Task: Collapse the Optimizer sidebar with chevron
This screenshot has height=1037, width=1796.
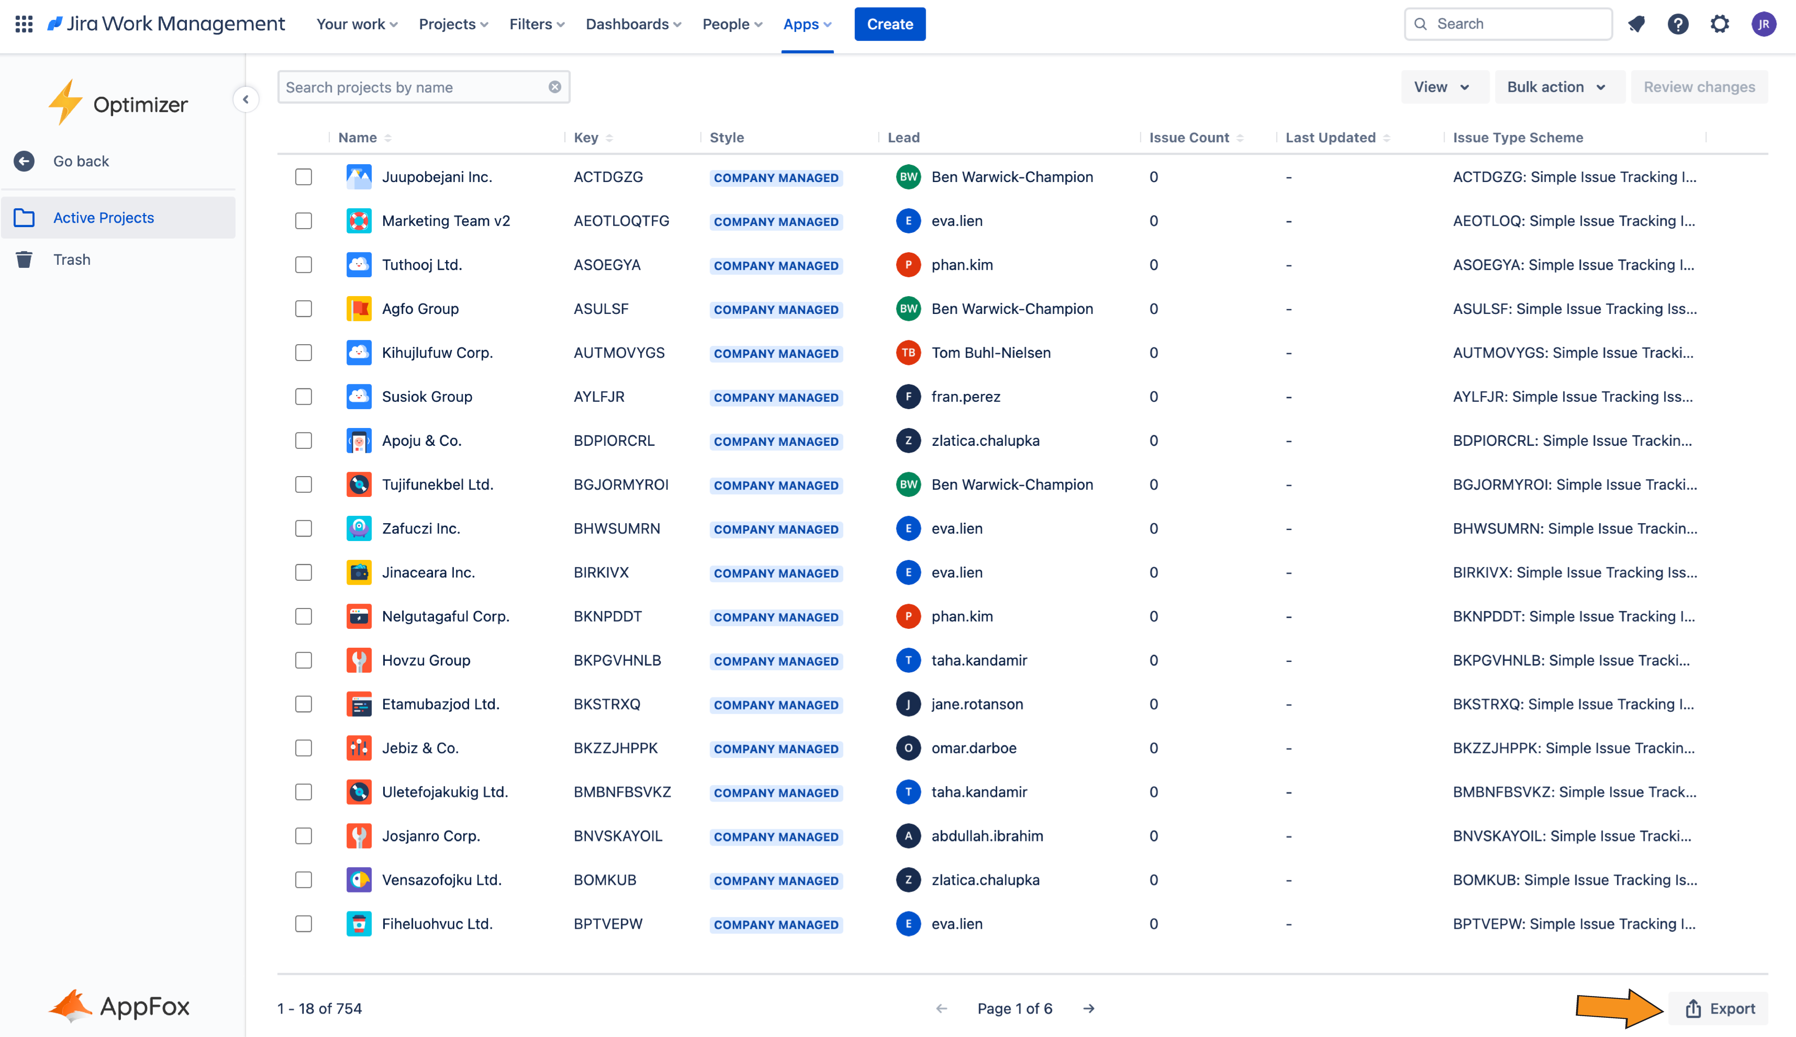Action: pos(246,100)
